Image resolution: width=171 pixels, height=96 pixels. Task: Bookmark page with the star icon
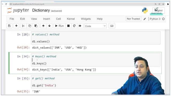click(163, 4)
